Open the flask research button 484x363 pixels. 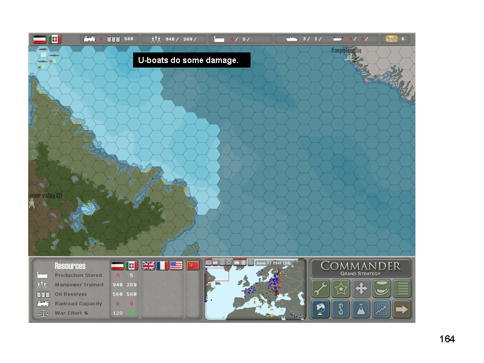(361, 309)
